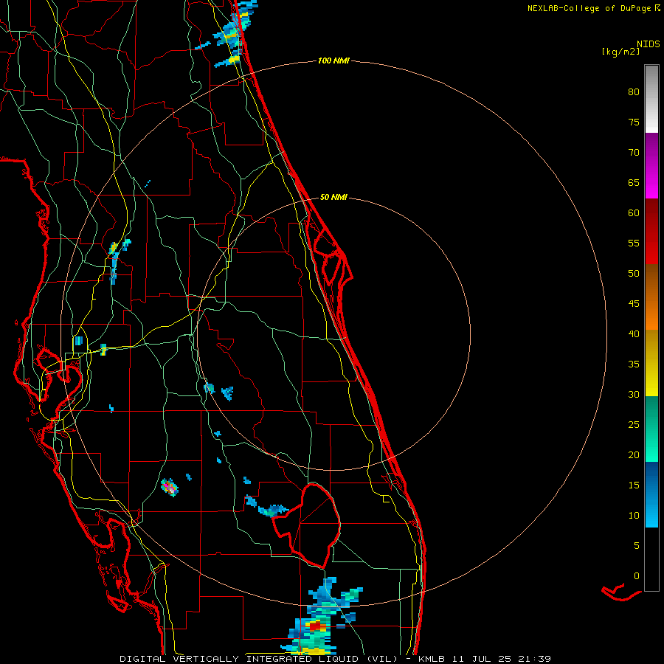Screen dimensions: 664x664
Task: Click the 65 value on the scale
Action: (x=634, y=183)
